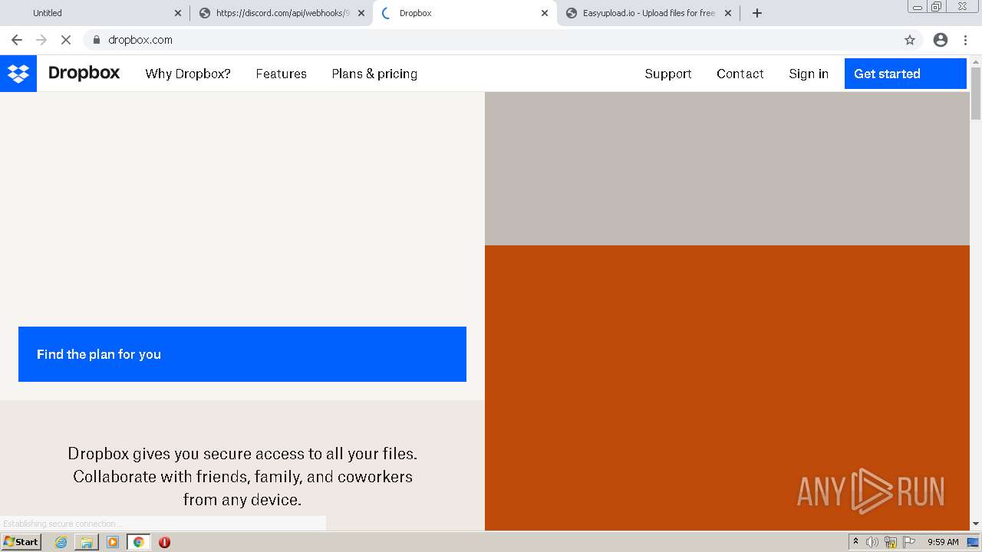
Task: Close the Discord webhooks tab
Action: click(361, 13)
